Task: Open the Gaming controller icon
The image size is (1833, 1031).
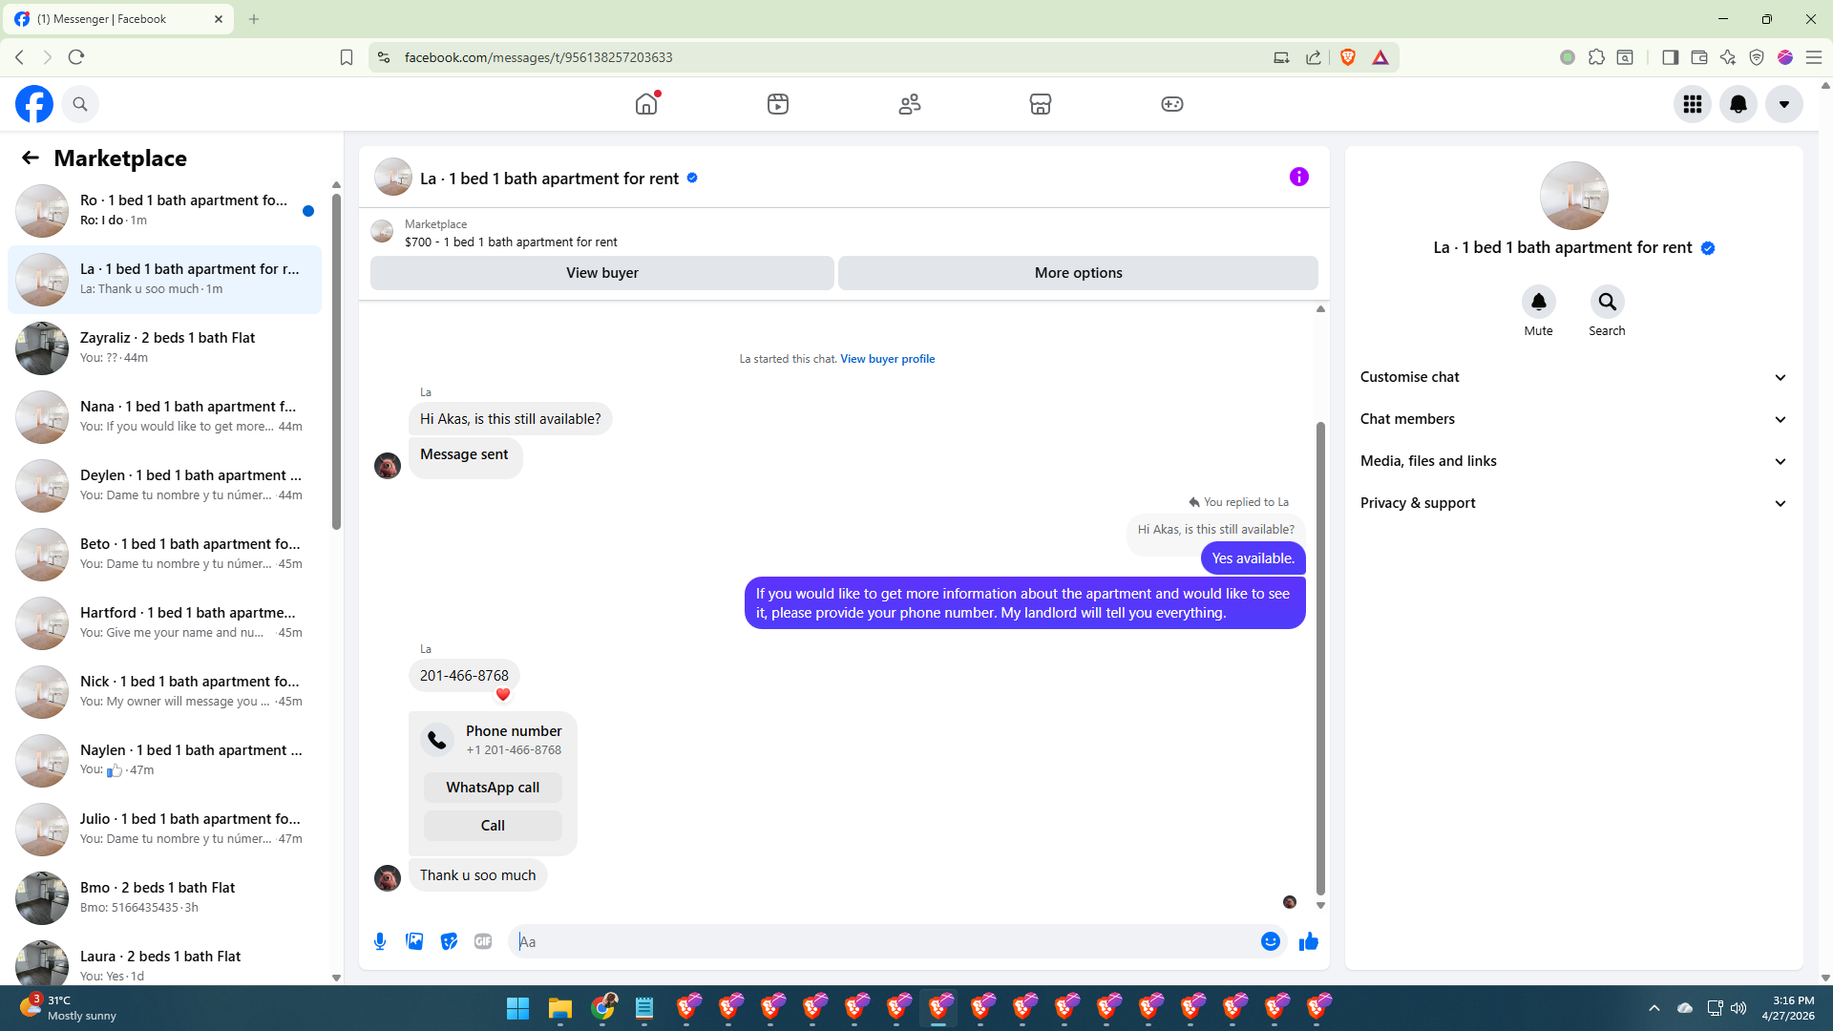Action: 1172,104
